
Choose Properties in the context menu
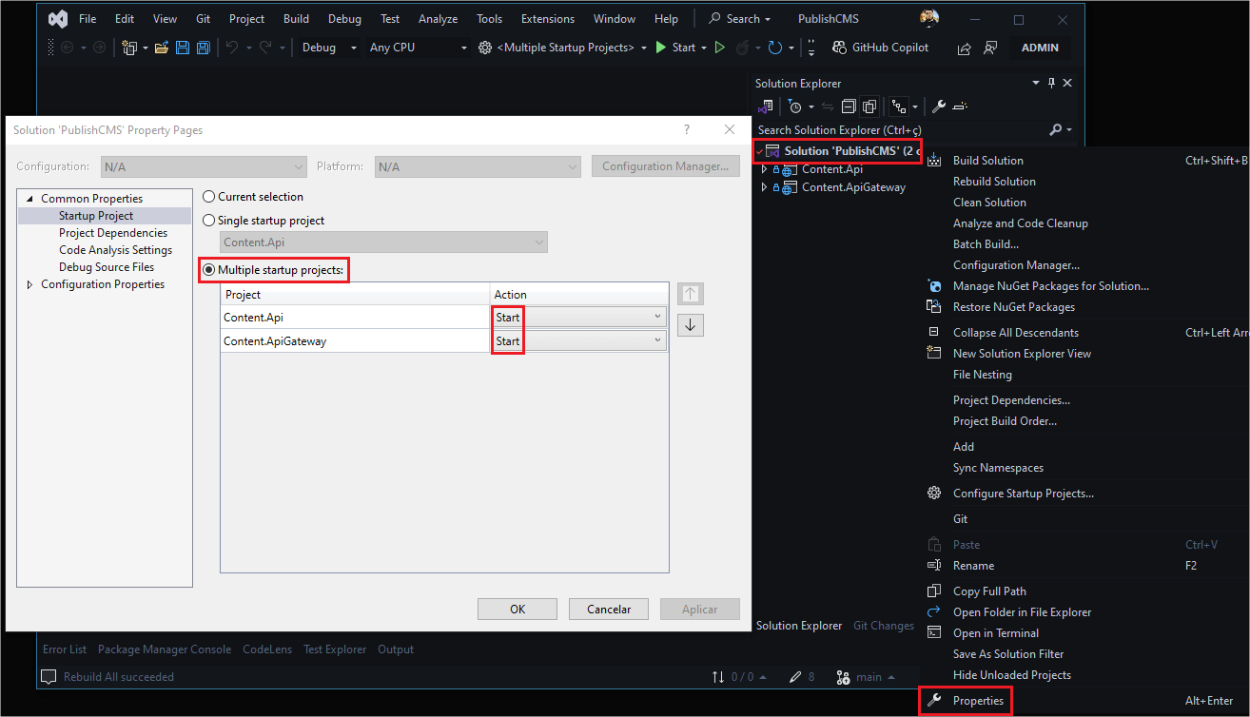pyautogui.click(x=978, y=701)
